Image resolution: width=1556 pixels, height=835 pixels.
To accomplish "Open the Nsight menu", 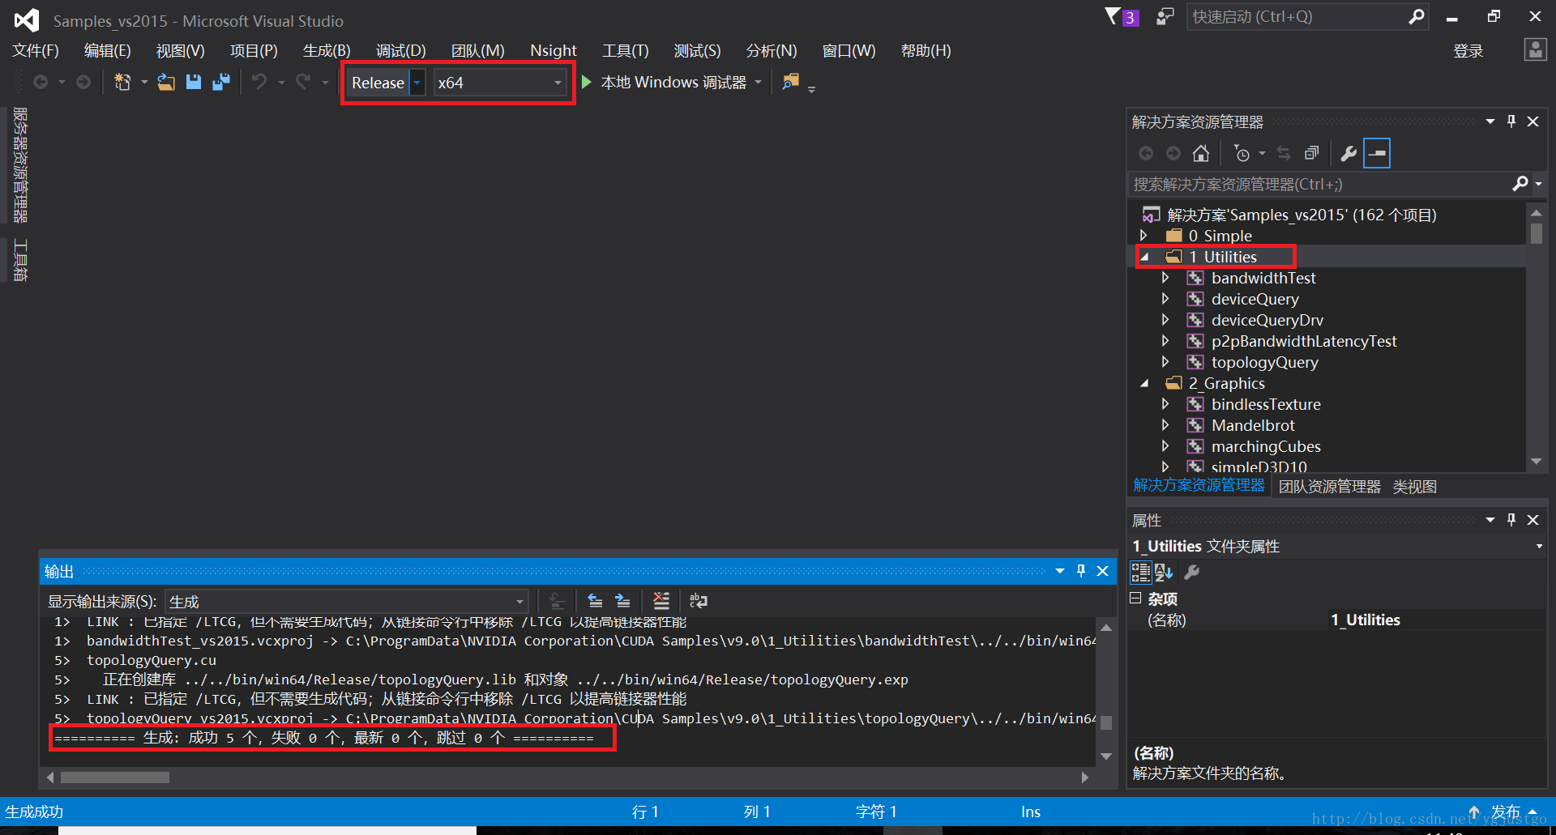I will click(x=554, y=50).
